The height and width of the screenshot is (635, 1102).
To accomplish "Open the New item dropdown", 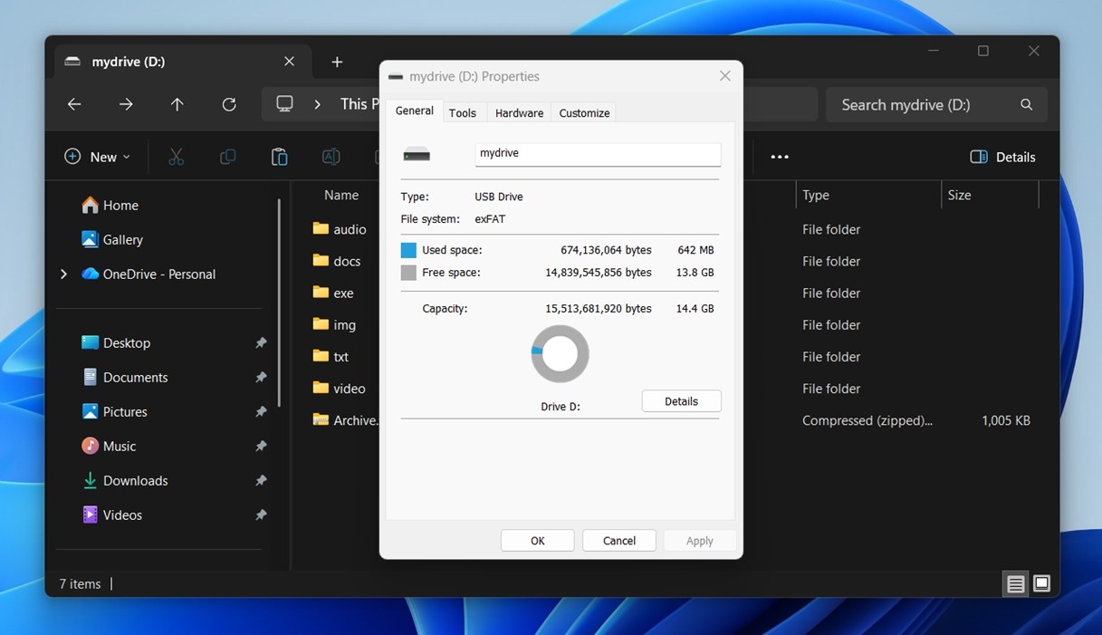I will click(x=98, y=157).
